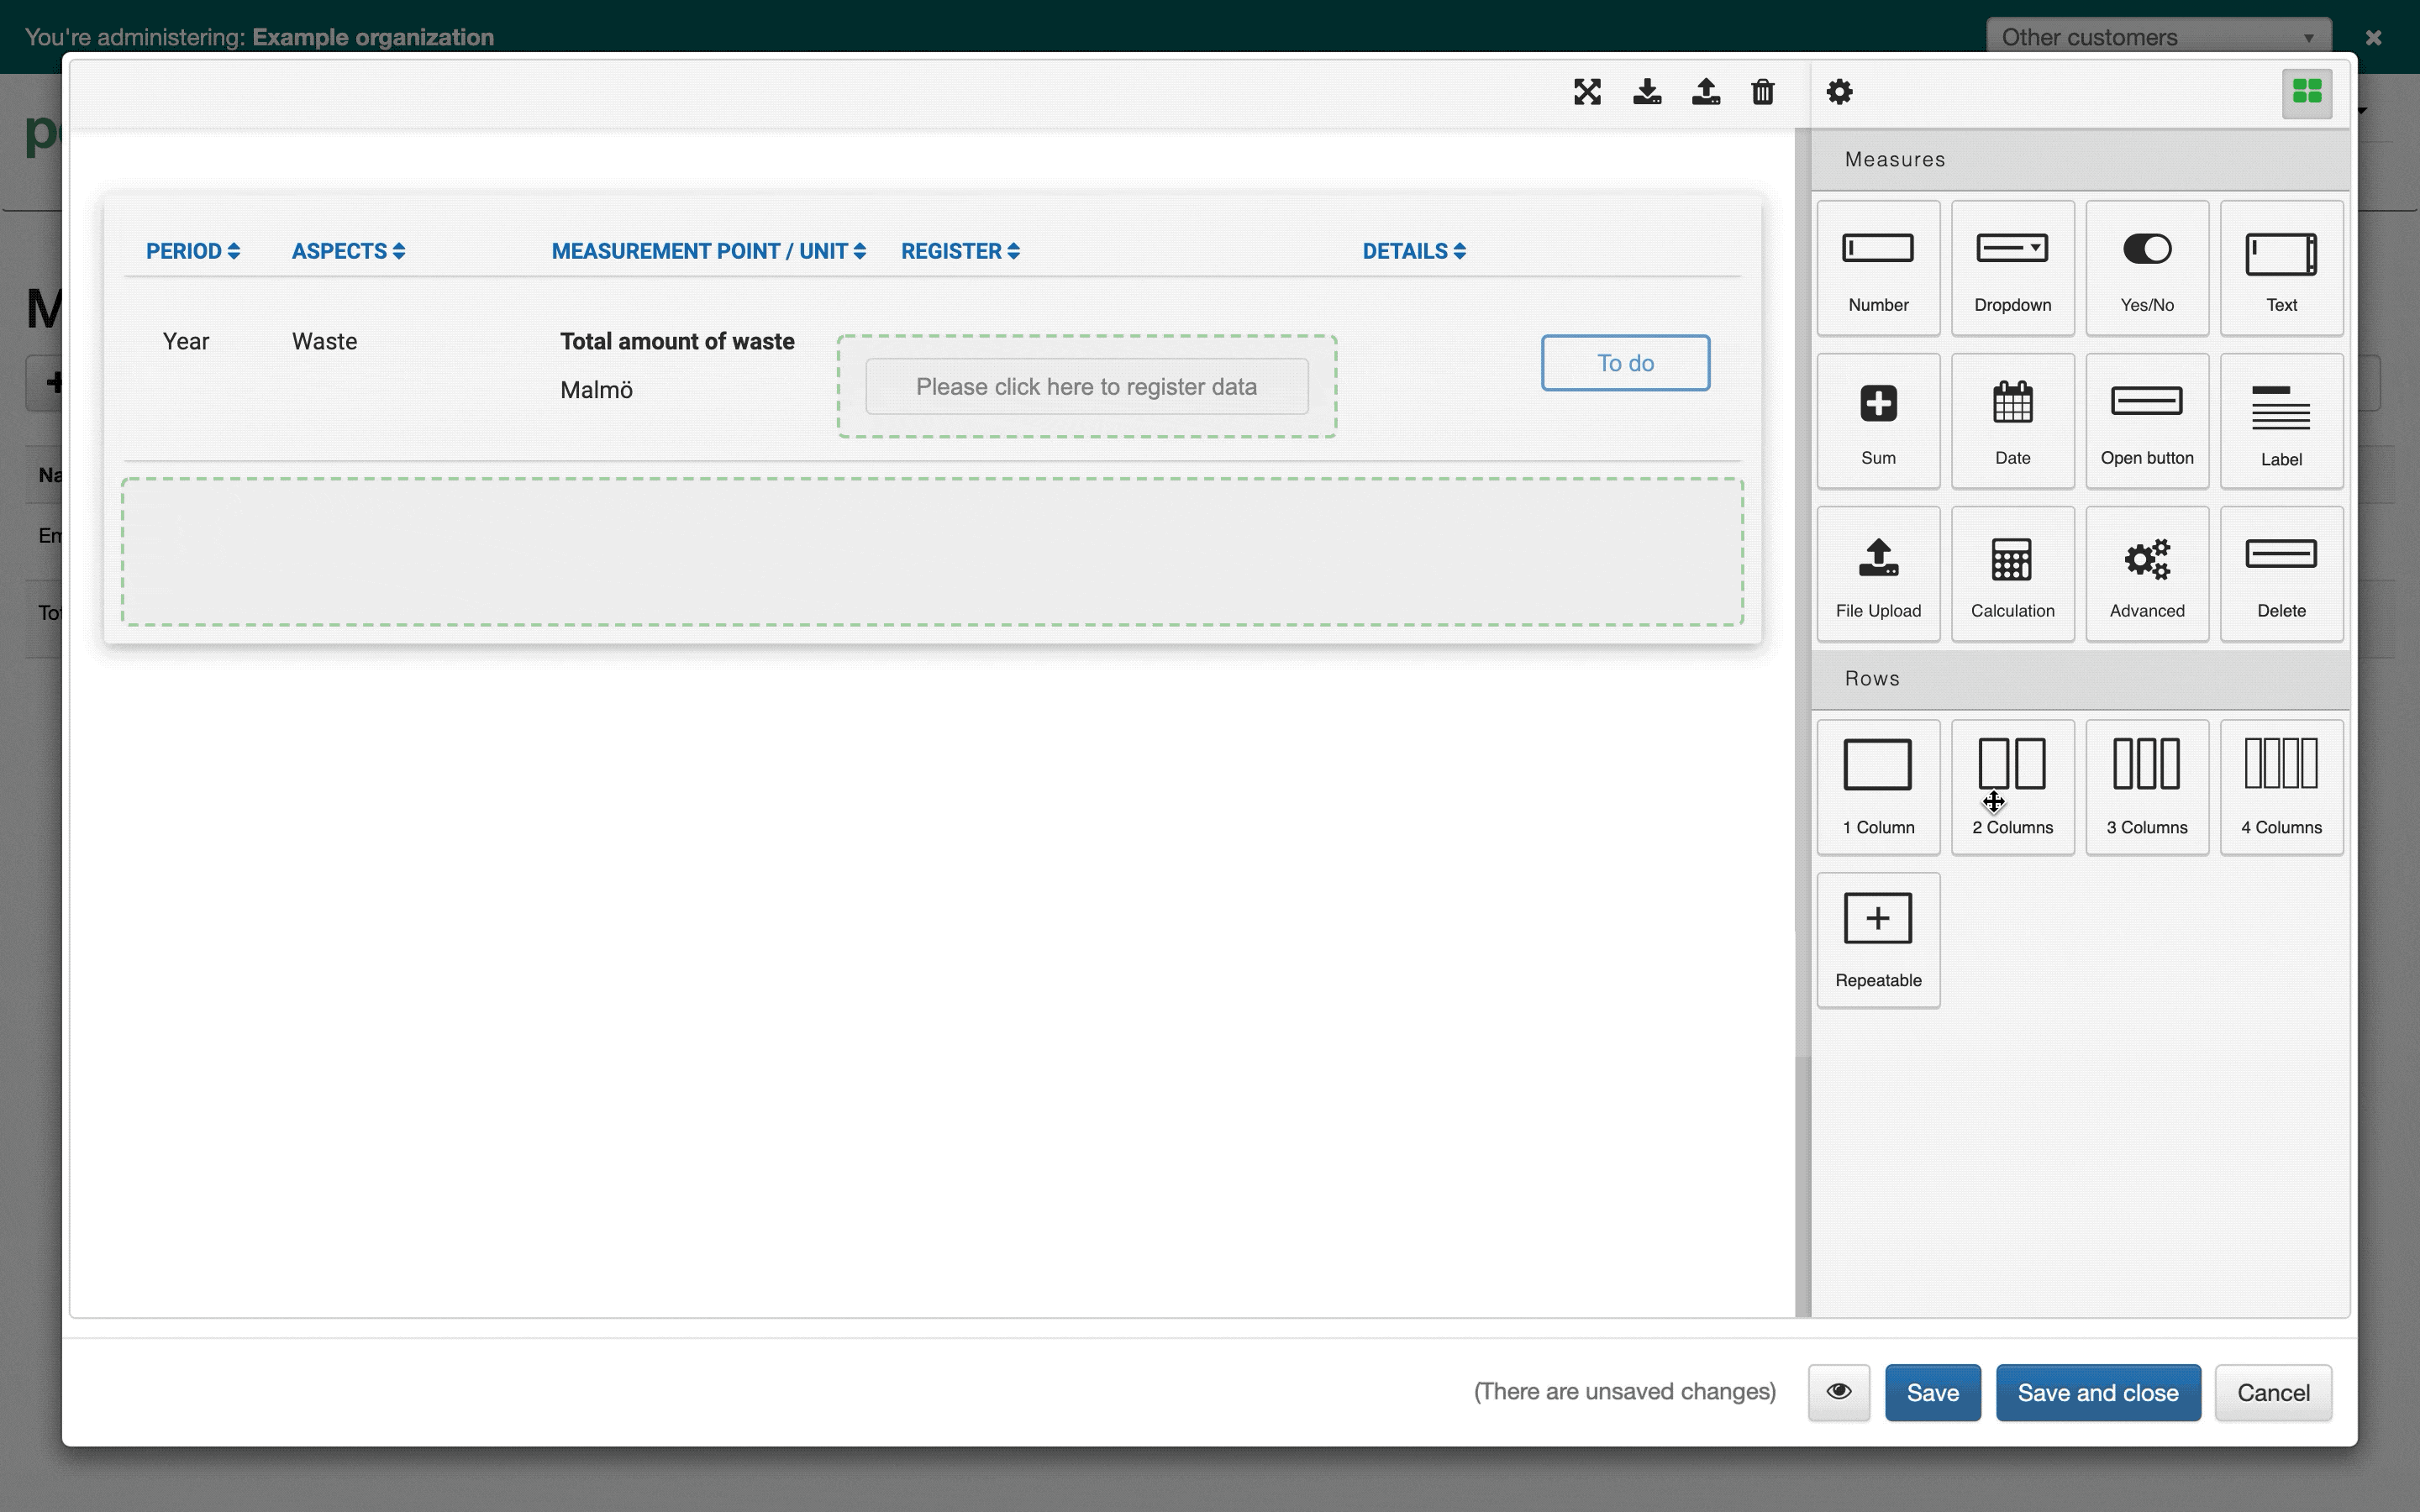Screen dimensions: 2420x1512
Task: Toggle the green grid panel icon
Action: 2306,93
